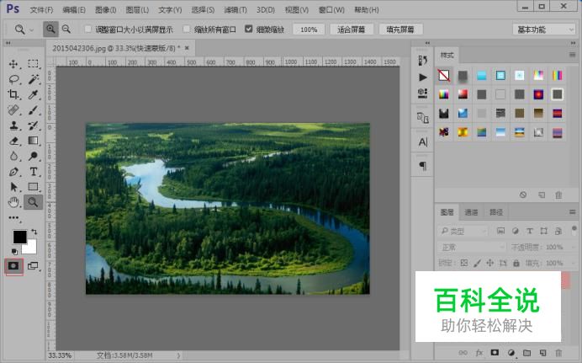Open the layer fill dropdown
Viewport: 582px width, 363px height.
click(x=571, y=263)
